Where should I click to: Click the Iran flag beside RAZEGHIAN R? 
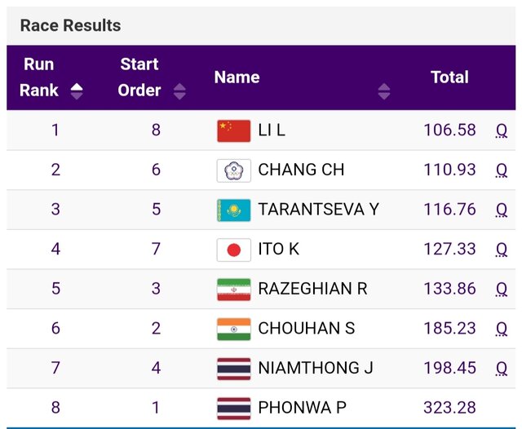tap(233, 289)
